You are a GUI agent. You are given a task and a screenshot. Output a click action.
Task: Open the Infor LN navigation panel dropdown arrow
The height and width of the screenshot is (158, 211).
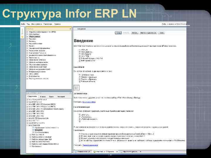pyautogui.click(x=70, y=29)
